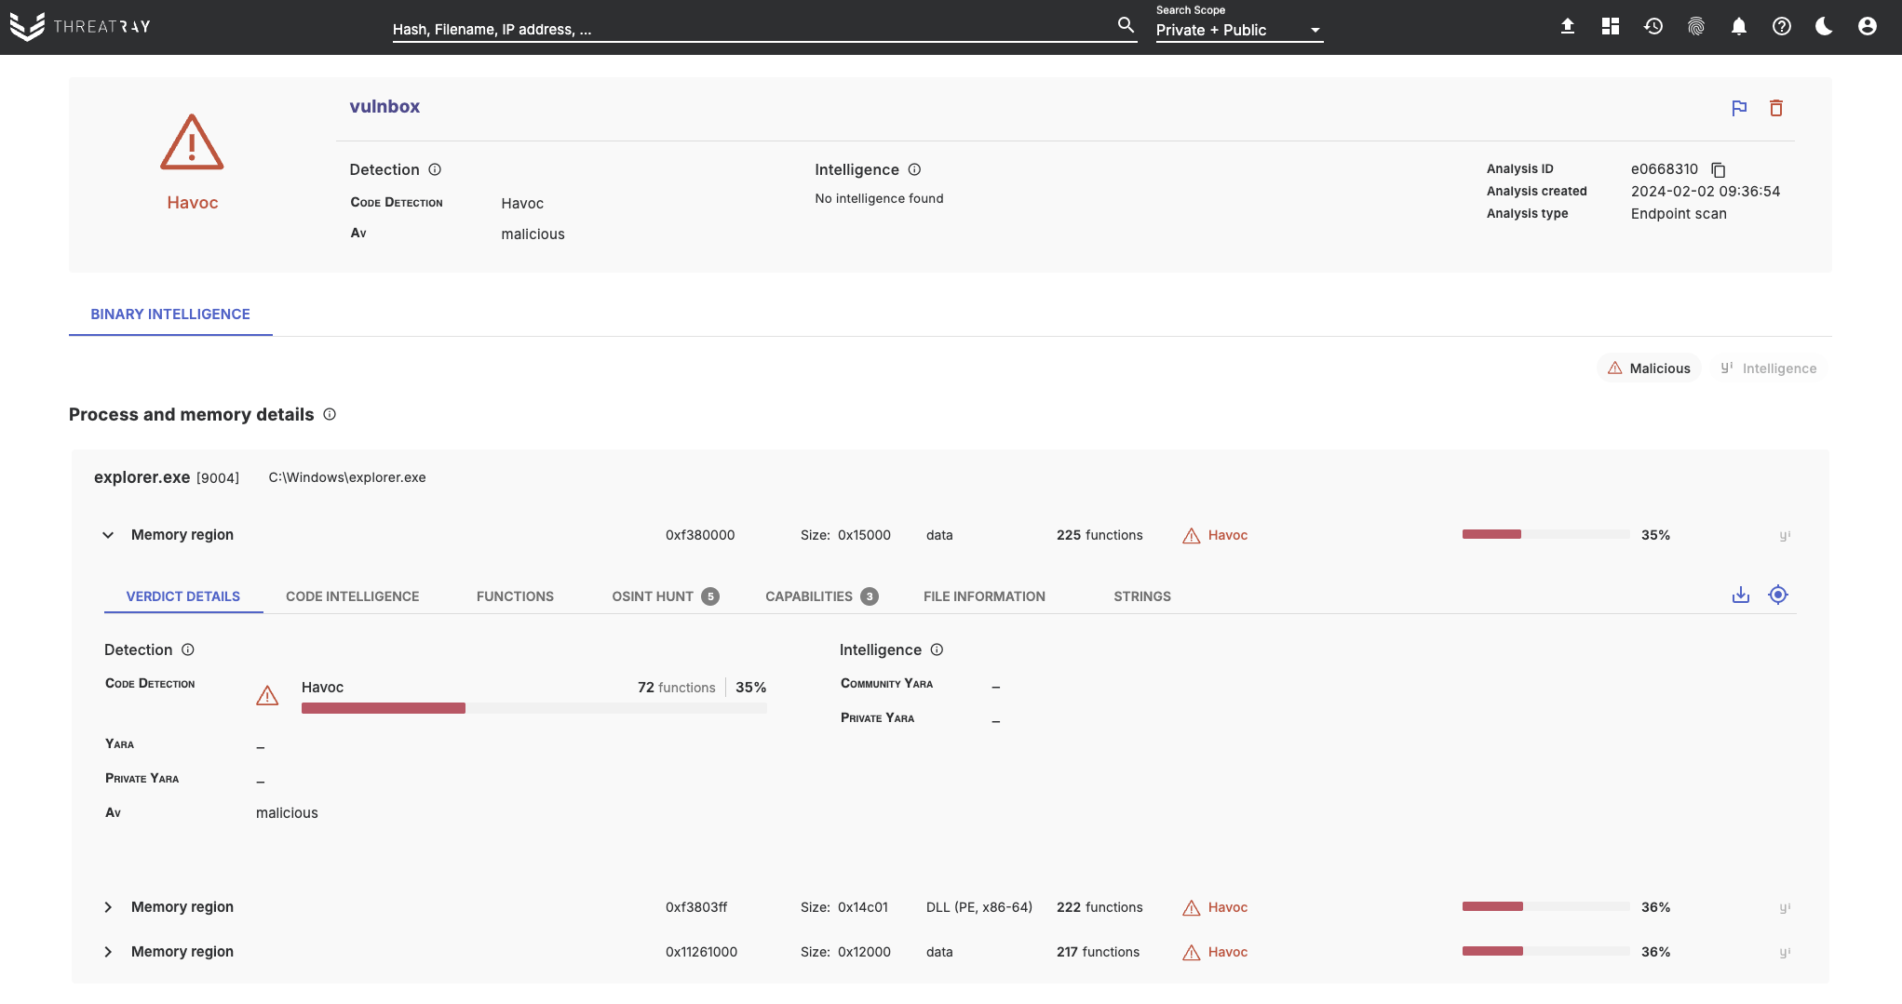1902x1004 pixels.
Task: Open the Code Intelligence tab
Action: (353, 596)
